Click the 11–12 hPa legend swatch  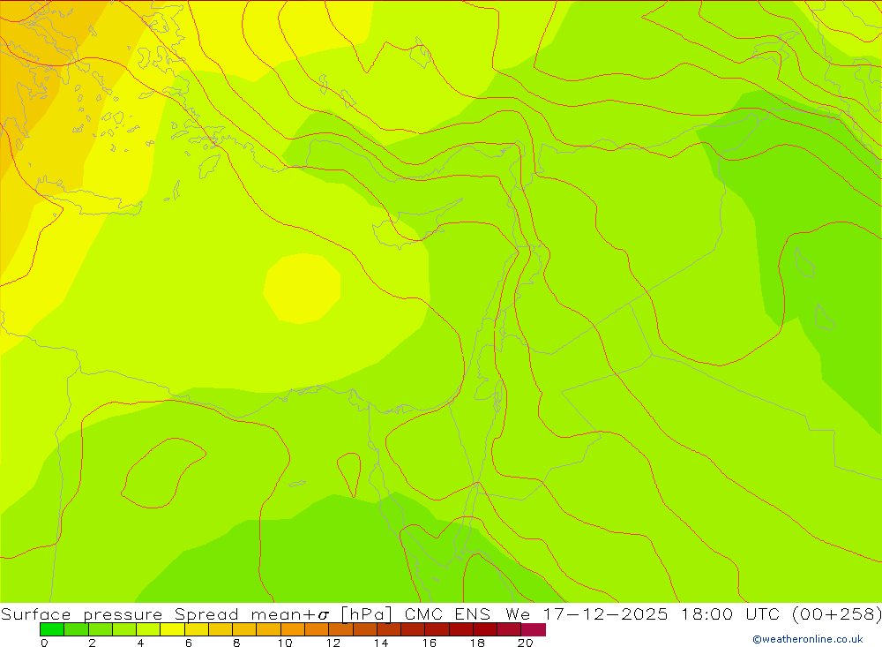(x=317, y=629)
